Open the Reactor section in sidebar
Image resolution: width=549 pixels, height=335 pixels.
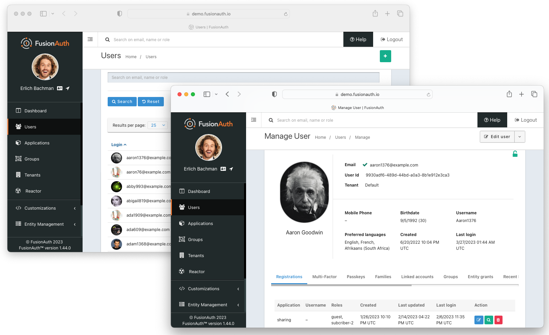(x=197, y=271)
